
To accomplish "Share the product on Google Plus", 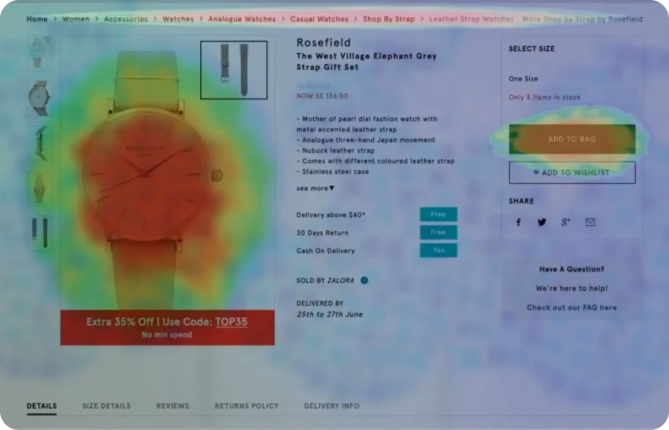I will coord(566,222).
